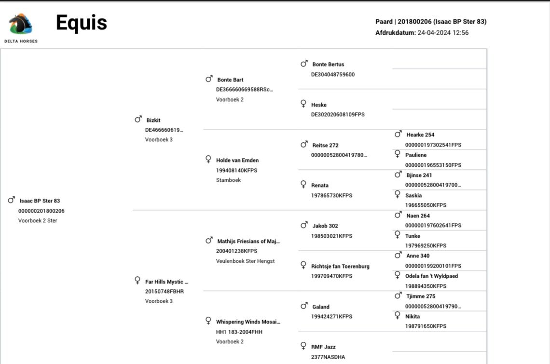
Task: Select the Hearke 254 ancestor
Action: [x=420, y=135]
